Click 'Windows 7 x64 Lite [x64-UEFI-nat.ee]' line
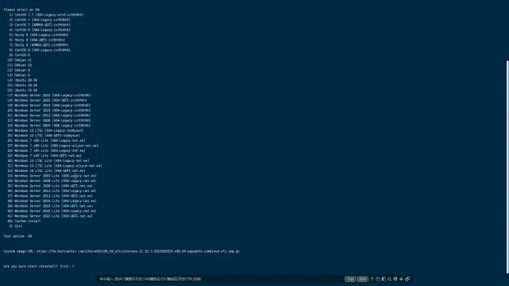The height and width of the screenshot is (286, 509). coord(45,156)
